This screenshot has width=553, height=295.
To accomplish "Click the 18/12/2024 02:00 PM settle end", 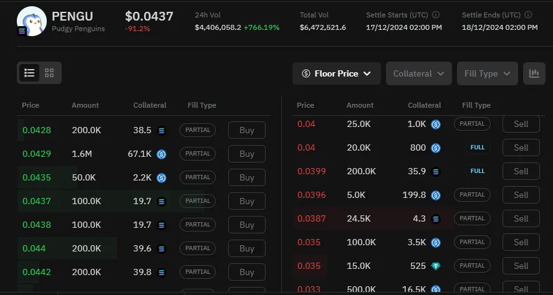I will point(500,27).
